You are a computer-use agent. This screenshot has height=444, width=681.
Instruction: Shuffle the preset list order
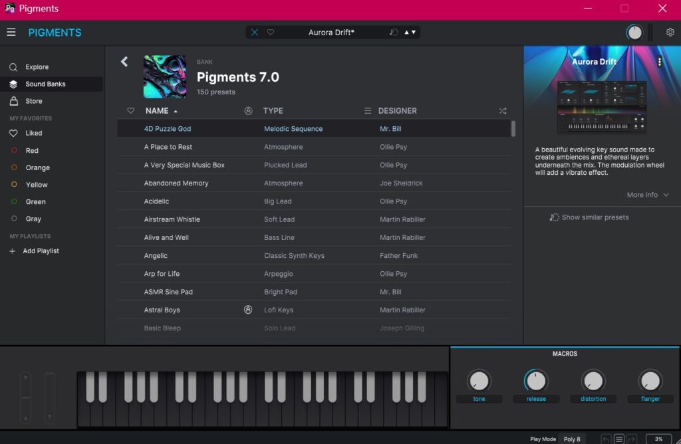coord(503,111)
